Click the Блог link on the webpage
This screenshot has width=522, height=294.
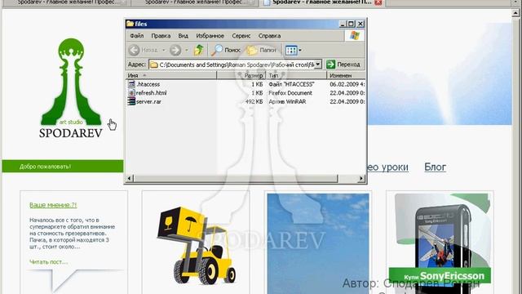coord(435,167)
